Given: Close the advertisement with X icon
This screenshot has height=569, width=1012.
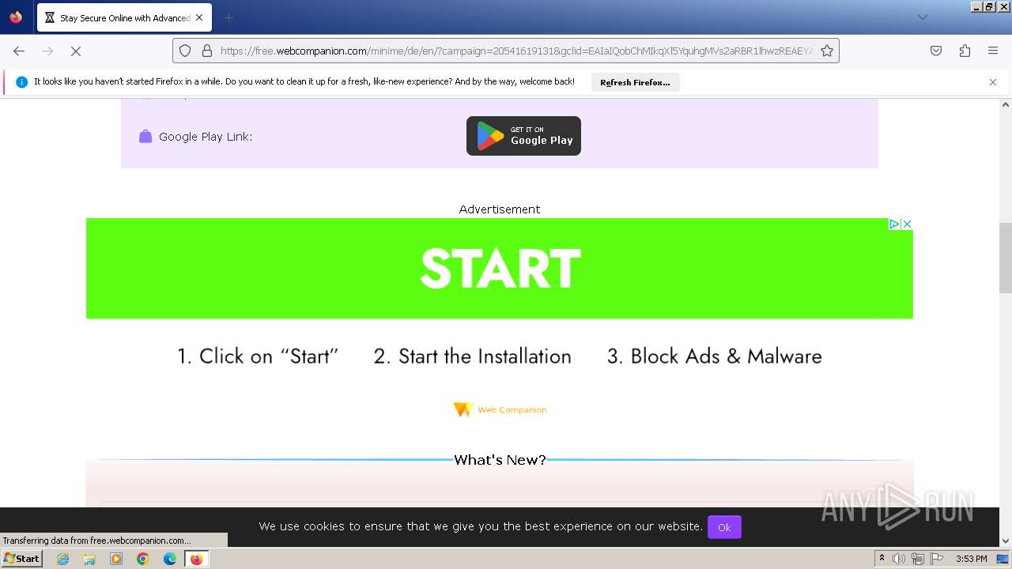Looking at the screenshot, I should (907, 224).
